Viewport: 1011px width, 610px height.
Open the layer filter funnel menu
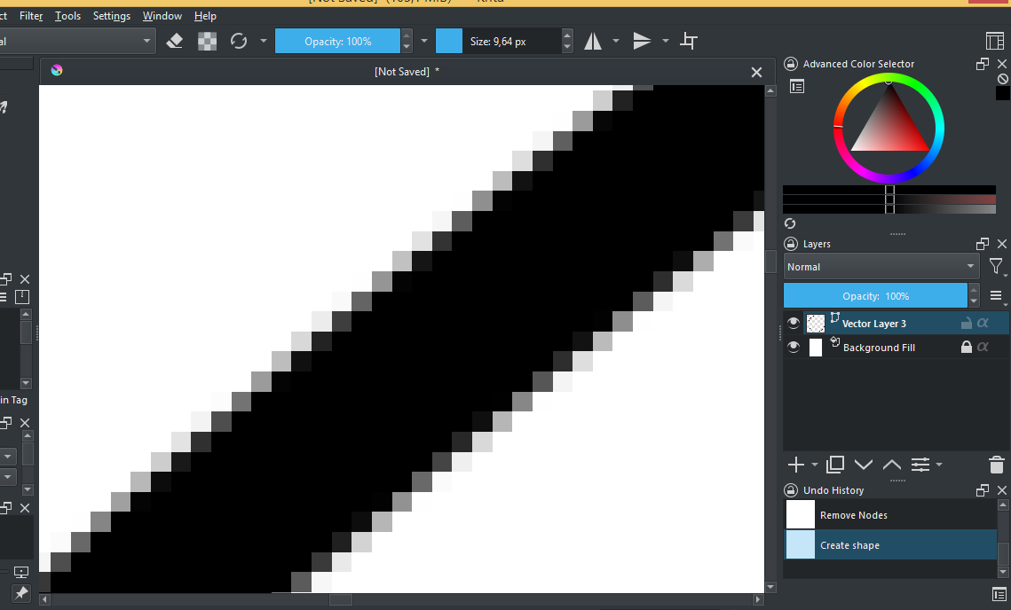[x=997, y=267]
